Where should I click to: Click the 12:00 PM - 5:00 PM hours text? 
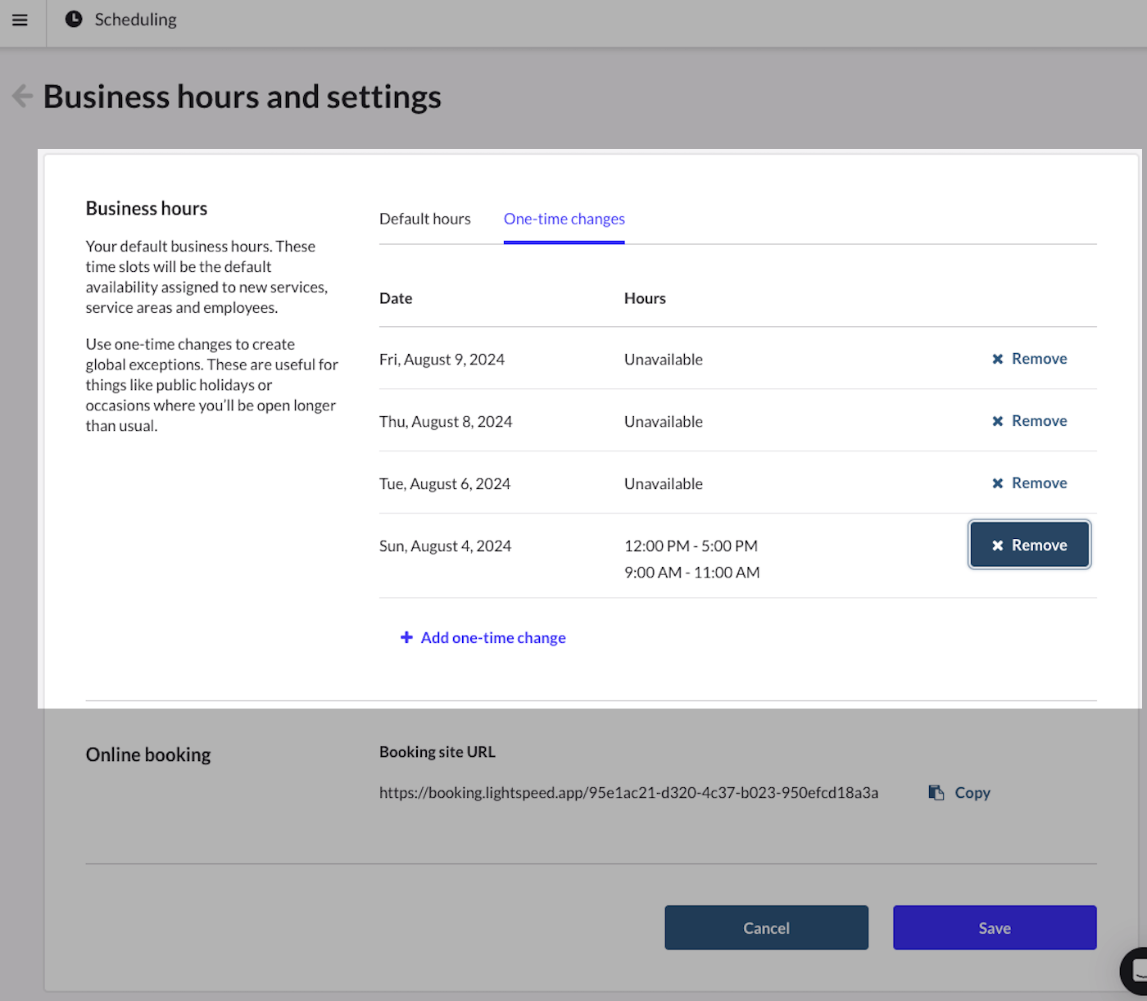click(691, 545)
